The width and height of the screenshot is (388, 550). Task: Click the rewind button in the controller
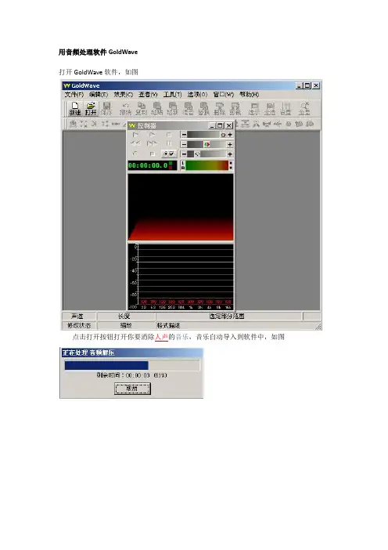[135, 144]
